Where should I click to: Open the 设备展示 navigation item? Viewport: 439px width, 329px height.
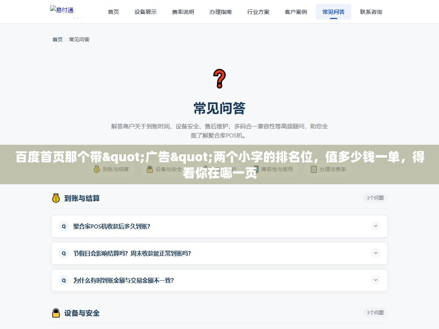[145, 12]
